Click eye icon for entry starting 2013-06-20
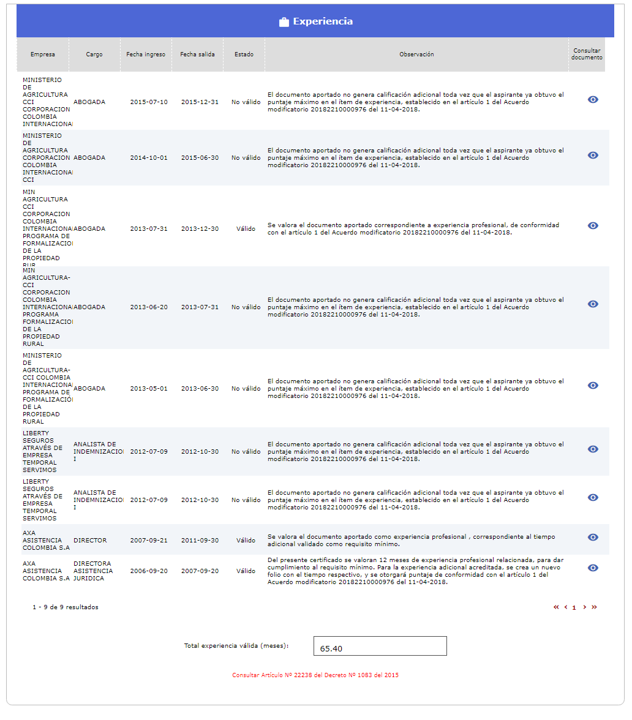Image resolution: width=632 pixels, height=720 pixels. tap(592, 304)
